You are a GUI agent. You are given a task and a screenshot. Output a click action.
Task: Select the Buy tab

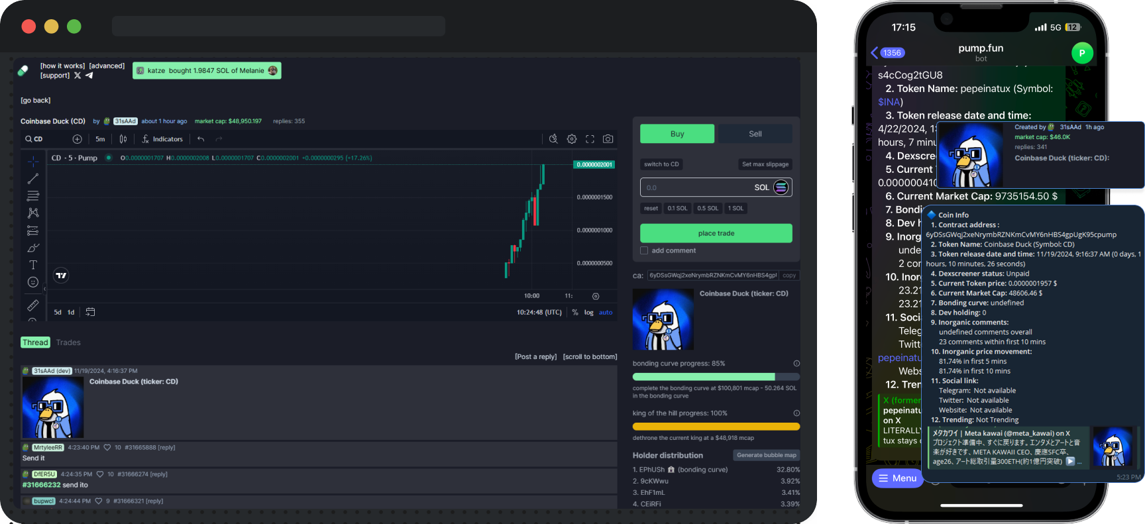677,134
